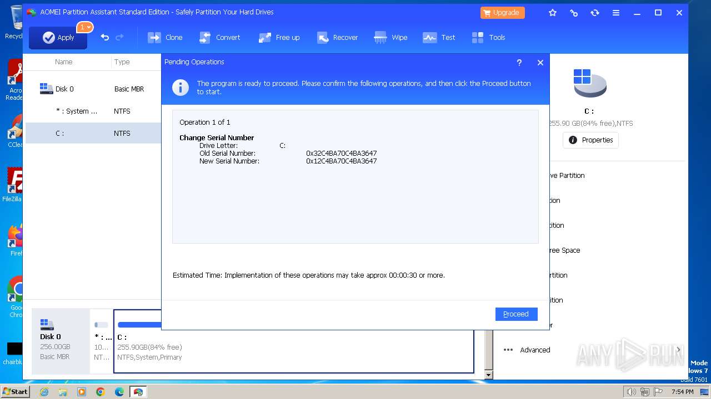Open the Test tool
Viewport: 711px width, 399px height.
(x=439, y=37)
